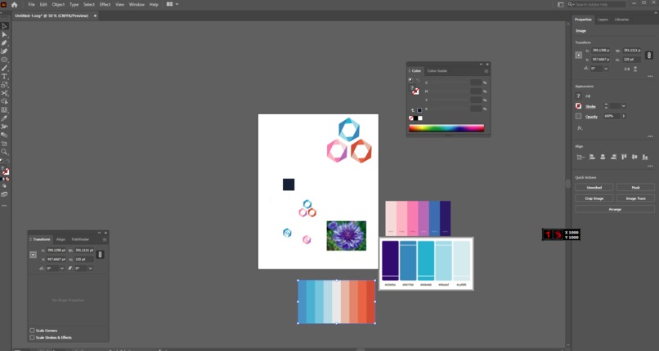Select the Eyedropper tool

pyautogui.click(x=5, y=118)
